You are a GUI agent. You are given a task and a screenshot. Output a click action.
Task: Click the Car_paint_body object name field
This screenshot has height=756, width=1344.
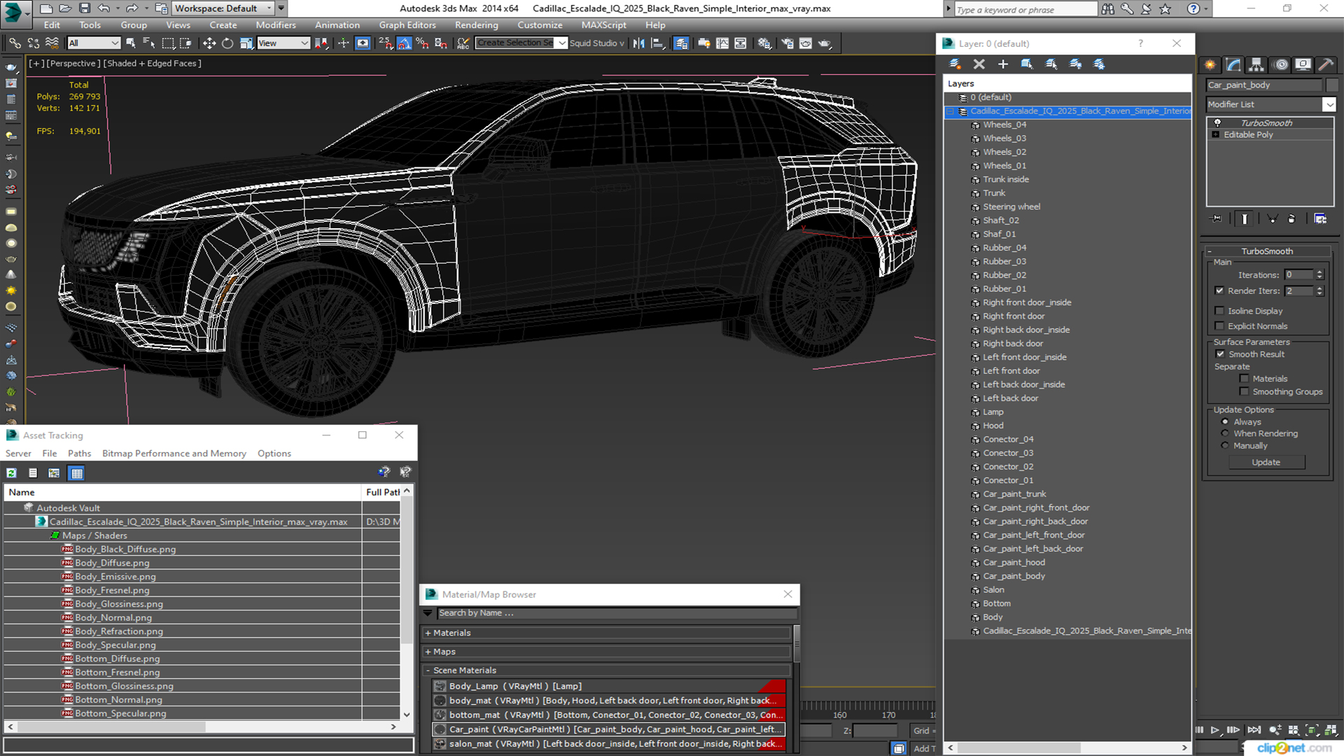[1264, 85]
